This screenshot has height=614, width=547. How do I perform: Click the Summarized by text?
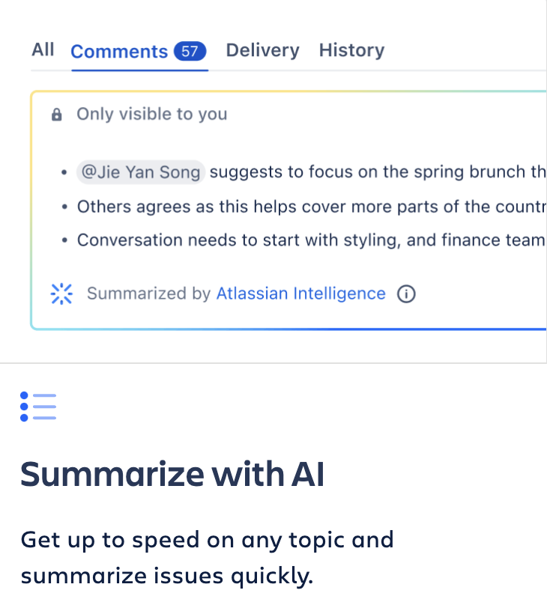point(148,294)
